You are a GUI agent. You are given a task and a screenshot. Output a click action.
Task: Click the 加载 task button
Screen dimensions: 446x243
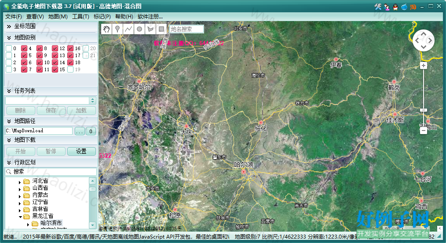[81, 110]
